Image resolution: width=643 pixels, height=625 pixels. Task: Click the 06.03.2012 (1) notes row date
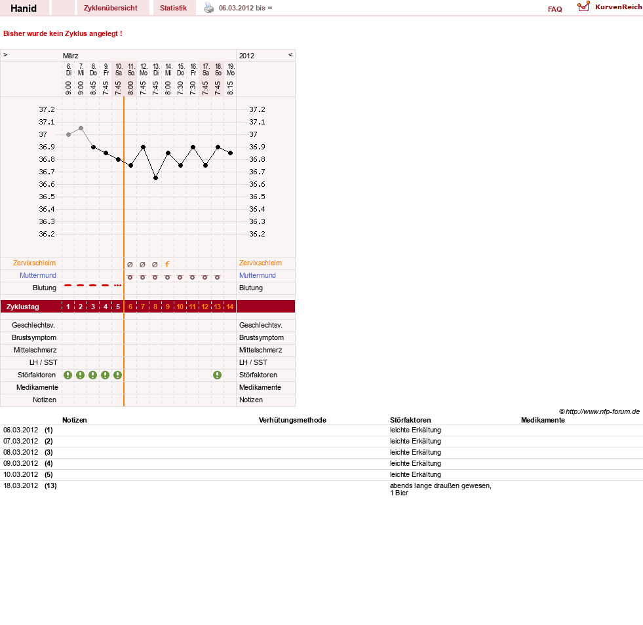(20, 430)
